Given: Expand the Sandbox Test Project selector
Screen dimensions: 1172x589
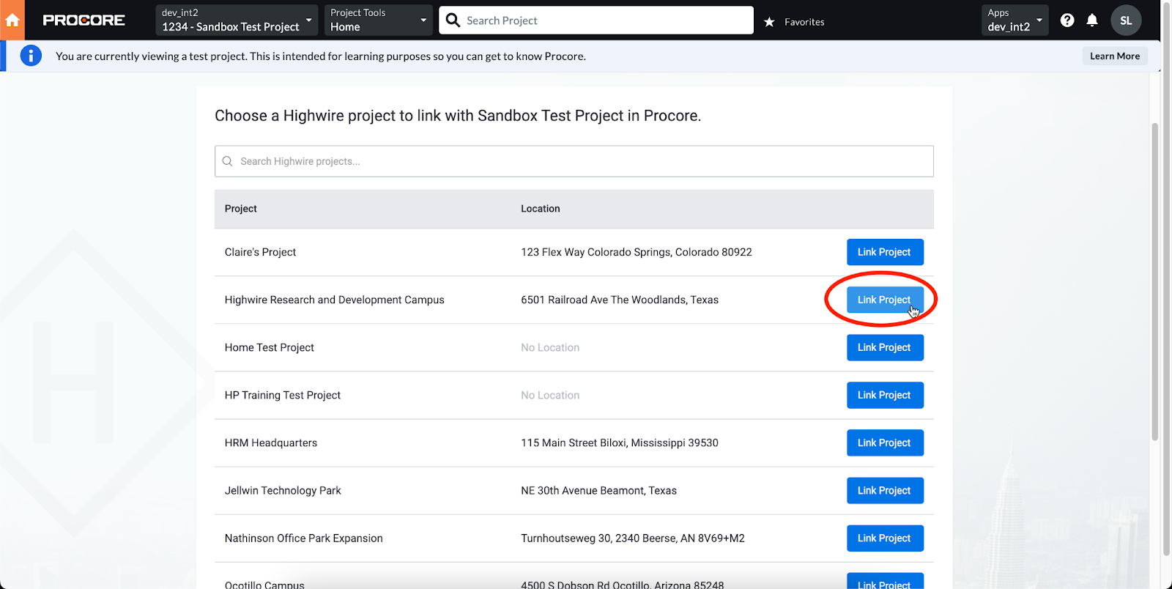Looking at the screenshot, I should [237, 21].
